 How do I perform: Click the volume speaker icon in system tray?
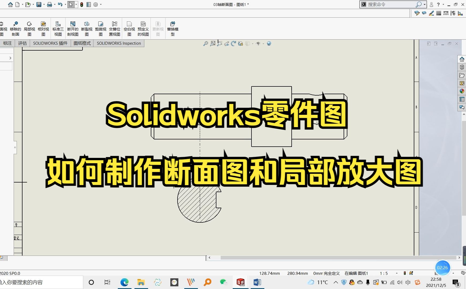pos(400,282)
